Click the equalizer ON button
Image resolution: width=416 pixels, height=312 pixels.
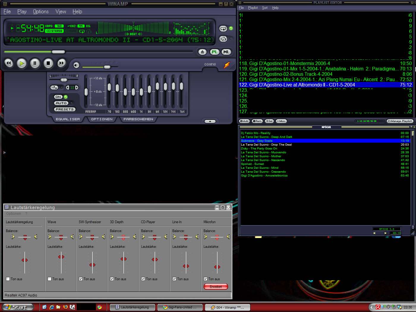point(58,97)
